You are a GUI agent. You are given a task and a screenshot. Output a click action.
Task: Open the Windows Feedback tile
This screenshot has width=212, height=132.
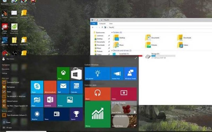point(131,73)
